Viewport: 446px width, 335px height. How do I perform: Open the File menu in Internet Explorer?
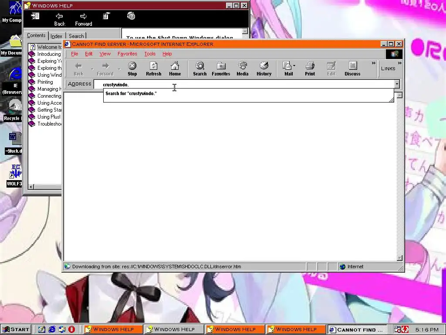point(74,54)
